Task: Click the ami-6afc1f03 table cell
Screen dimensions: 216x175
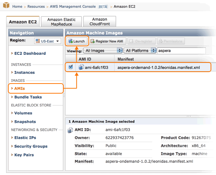Action: [96, 67]
